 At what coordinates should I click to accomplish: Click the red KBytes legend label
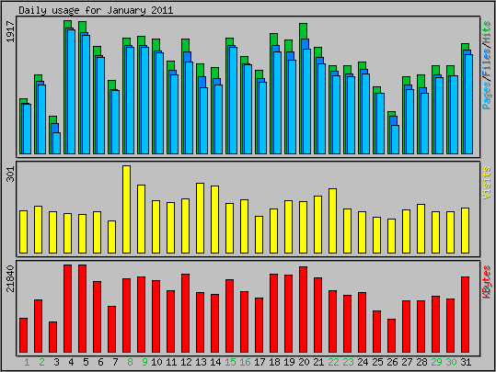(487, 282)
